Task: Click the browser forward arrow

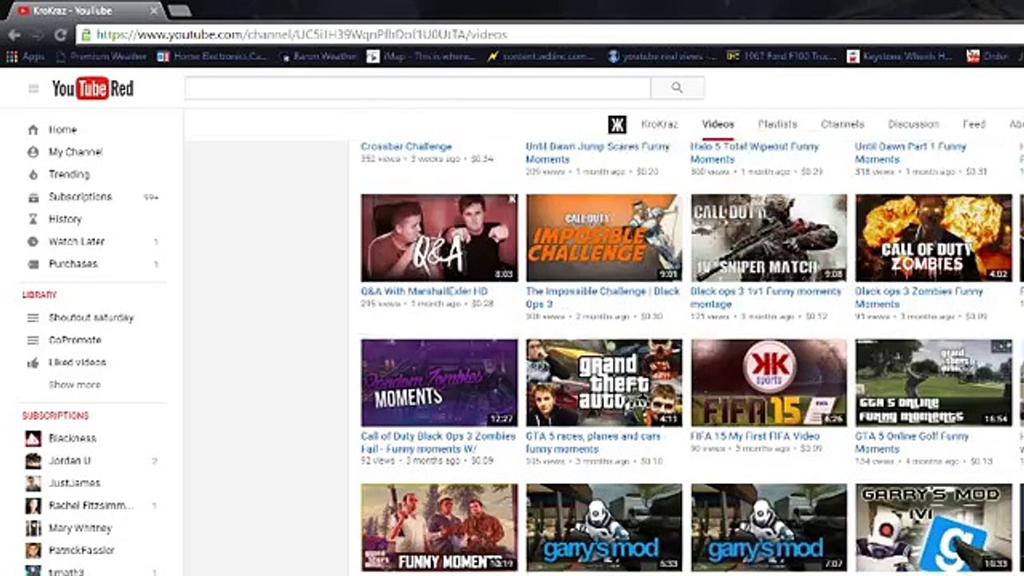Action: point(37,34)
